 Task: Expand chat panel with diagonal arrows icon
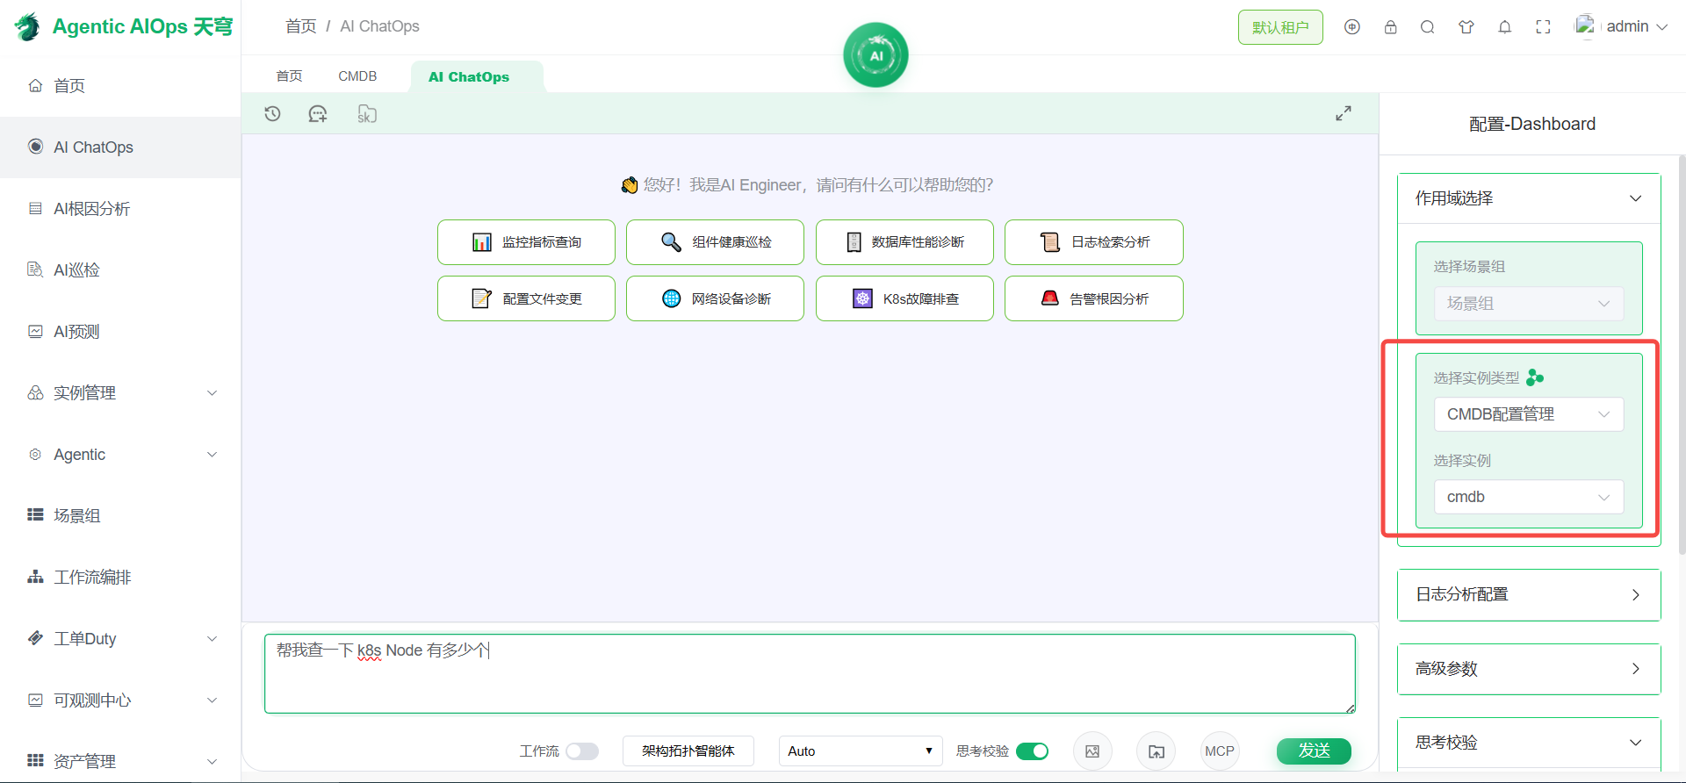[1344, 114]
